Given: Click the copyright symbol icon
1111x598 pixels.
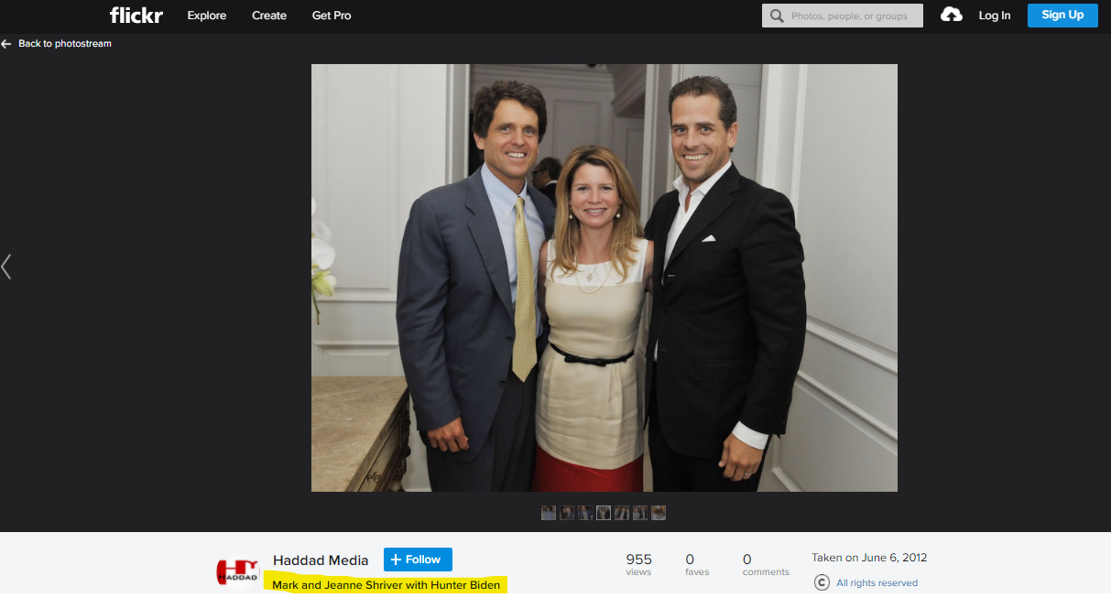Looking at the screenshot, I should pyautogui.click(x=821, y=582).
